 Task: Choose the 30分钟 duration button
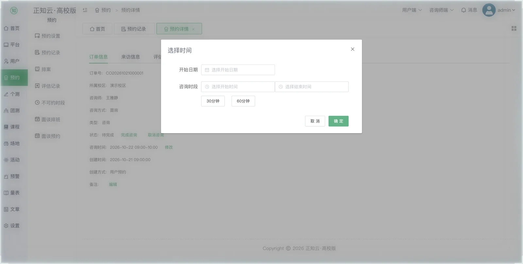pos(213,101)
